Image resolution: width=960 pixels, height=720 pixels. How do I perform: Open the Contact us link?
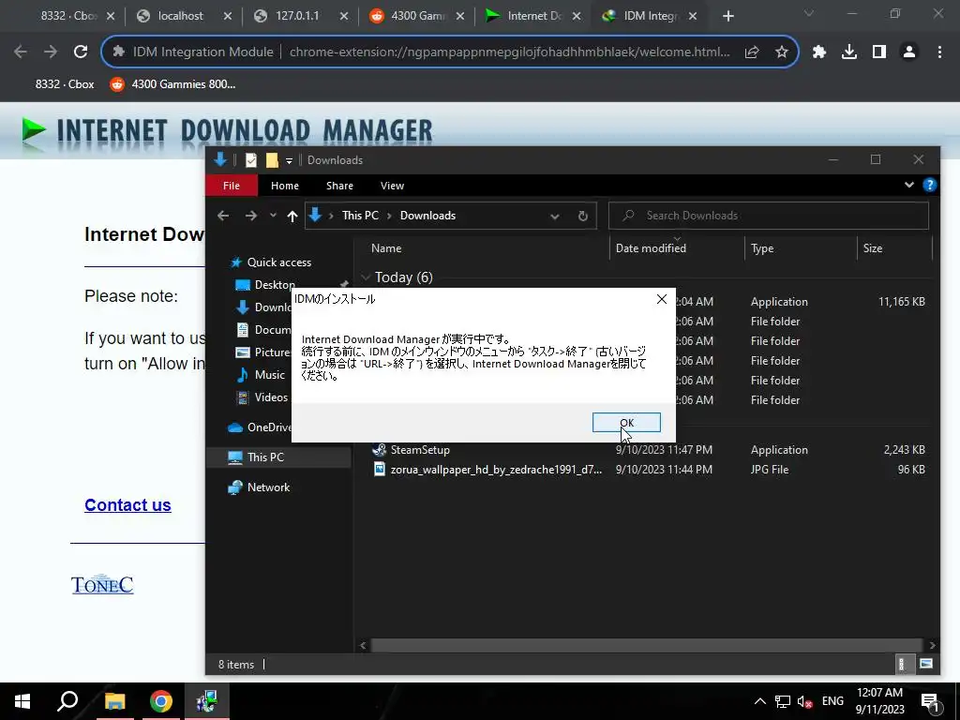pyautogui.click(x=127, y=505)
